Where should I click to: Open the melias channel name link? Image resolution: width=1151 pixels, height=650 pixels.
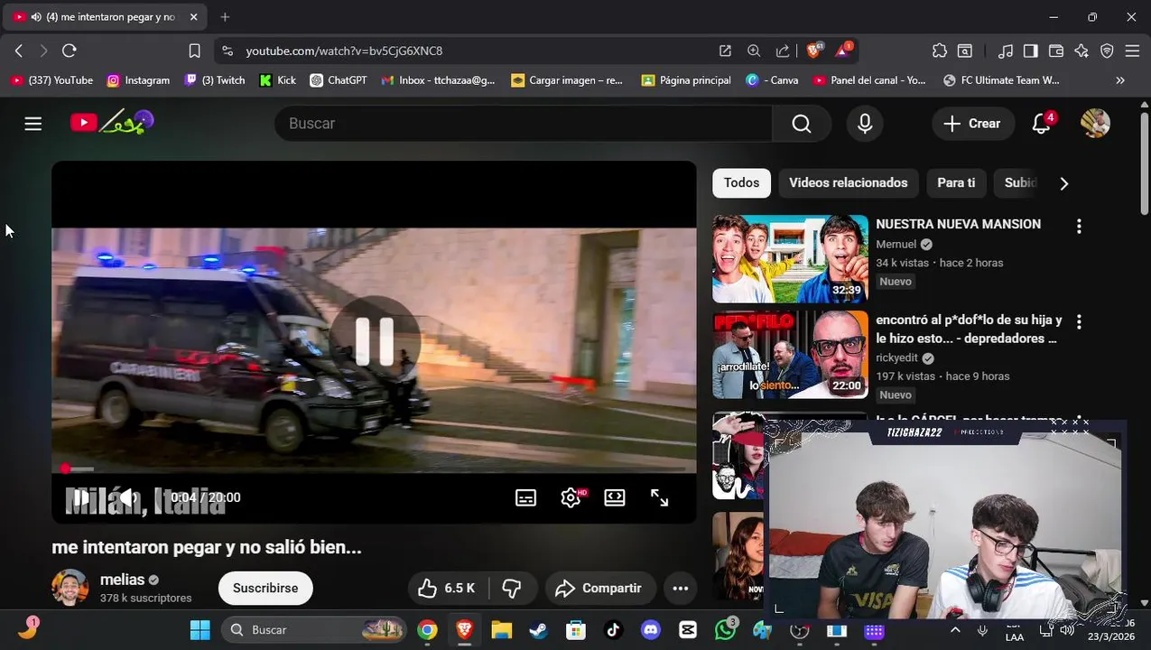(123, 580)
